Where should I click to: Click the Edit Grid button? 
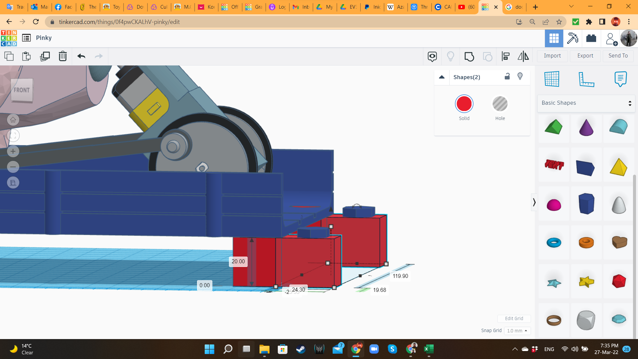(x=514, y=318)
